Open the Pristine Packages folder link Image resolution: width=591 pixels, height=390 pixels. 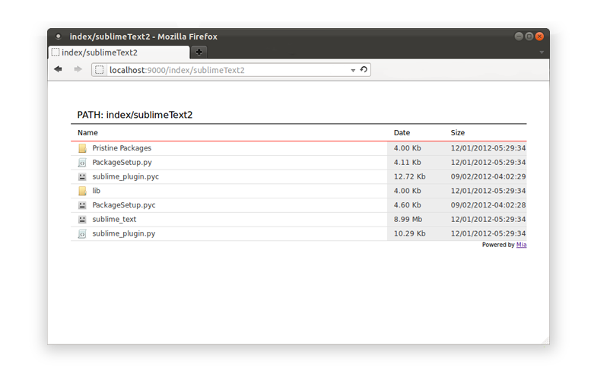122,148
